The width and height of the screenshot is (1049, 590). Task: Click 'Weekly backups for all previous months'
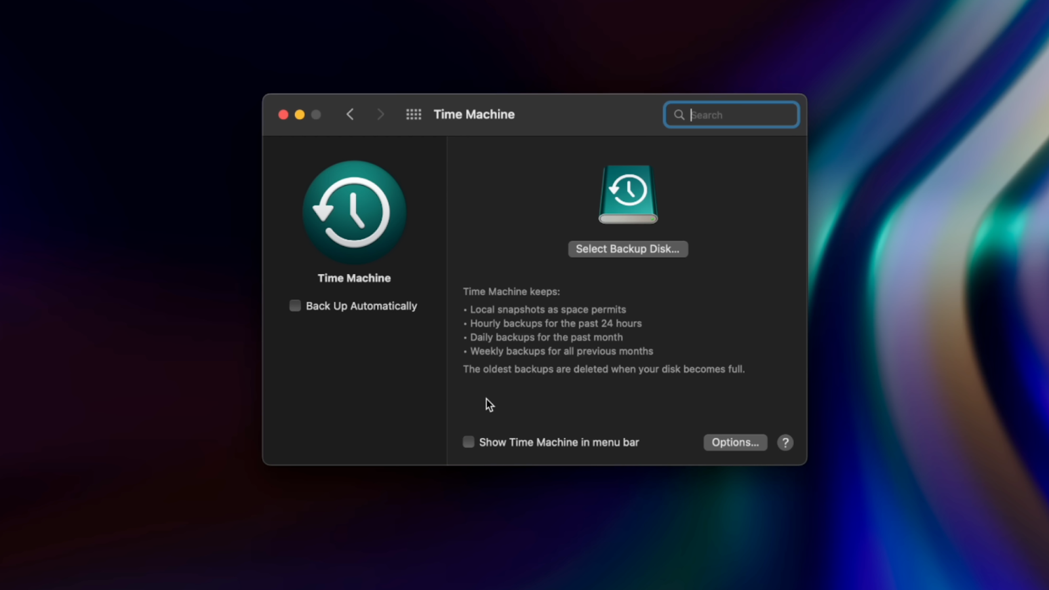[562, 351]
